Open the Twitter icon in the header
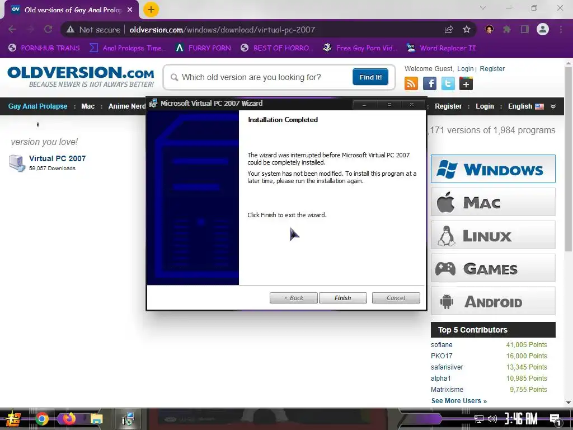Image resolution: width=573 pixels, height=430 pixels. (x=448, y=83)
